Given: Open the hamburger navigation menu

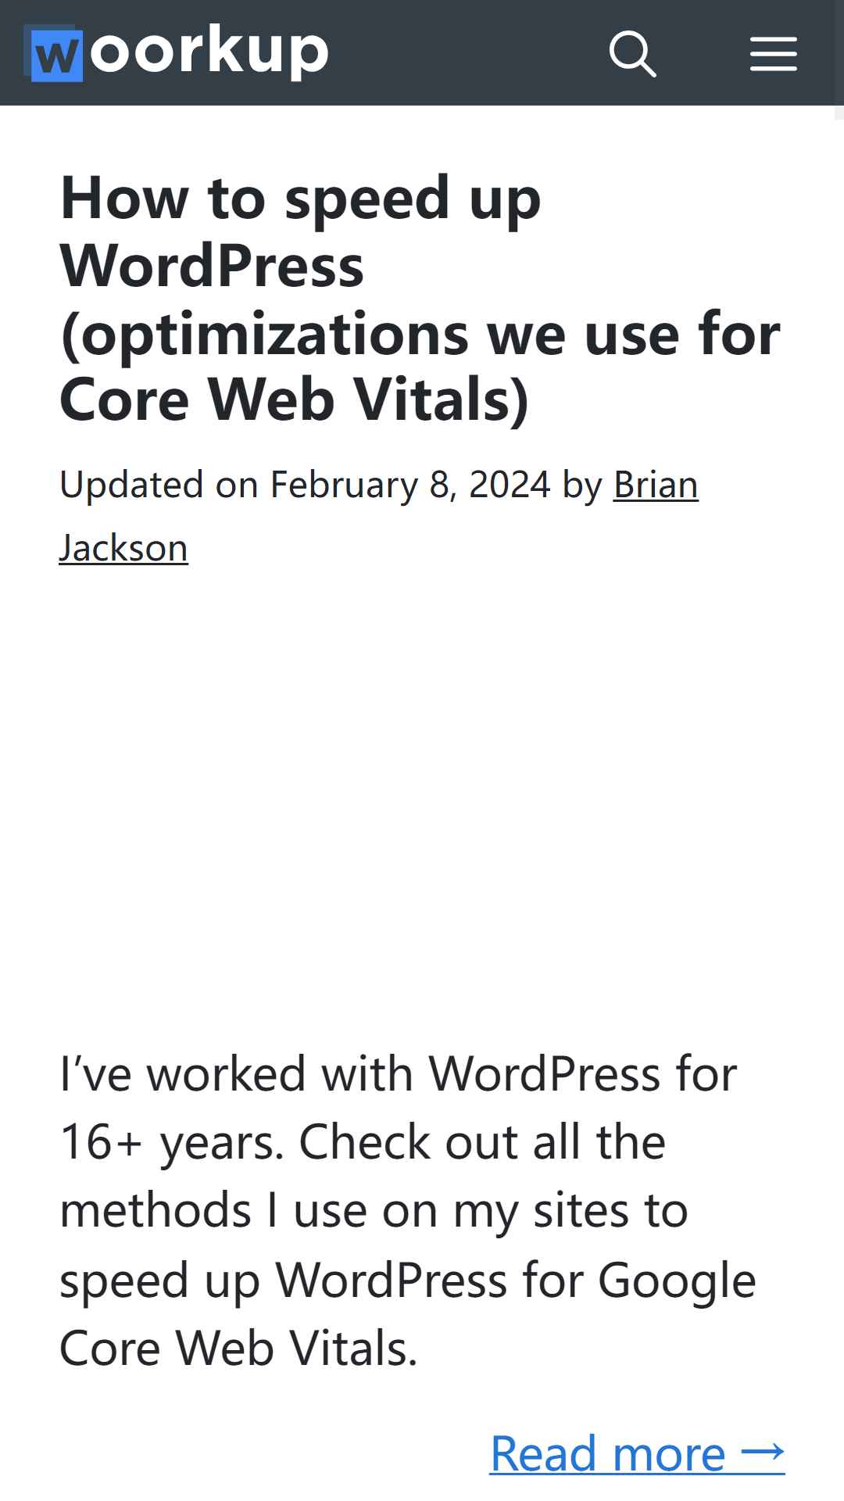Looking at the screenshot, I should click(x=774, y=53).
